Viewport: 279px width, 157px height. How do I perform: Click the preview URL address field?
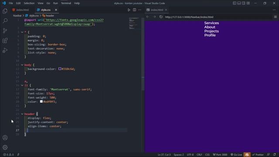pos(218,17)
